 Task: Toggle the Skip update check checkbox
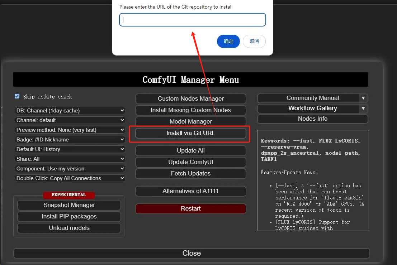coord(17,96)
